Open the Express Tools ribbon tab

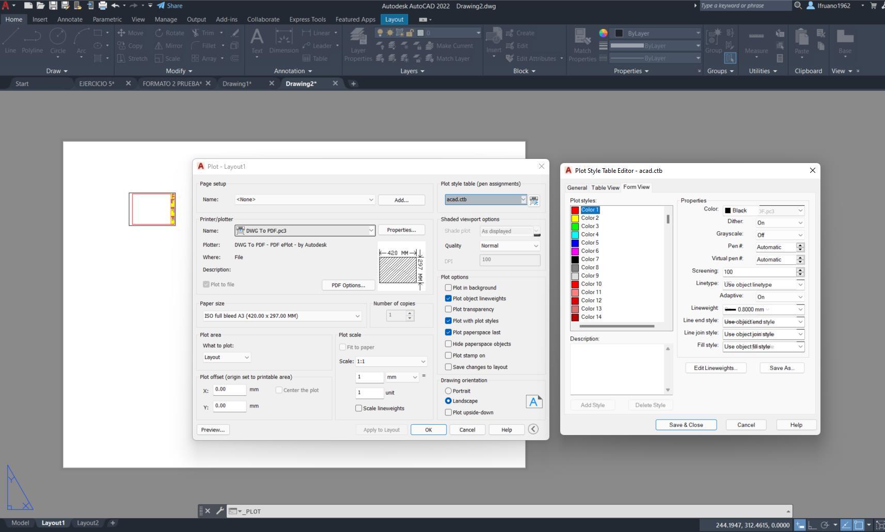coord(307,20)
